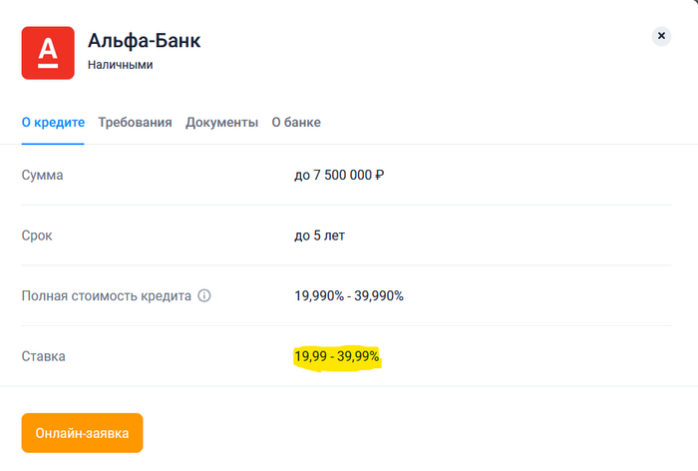Screen dimensions: 698x471
Task: Click the highlighted 19,99 minimum rate
Action: tap(309, 356)
